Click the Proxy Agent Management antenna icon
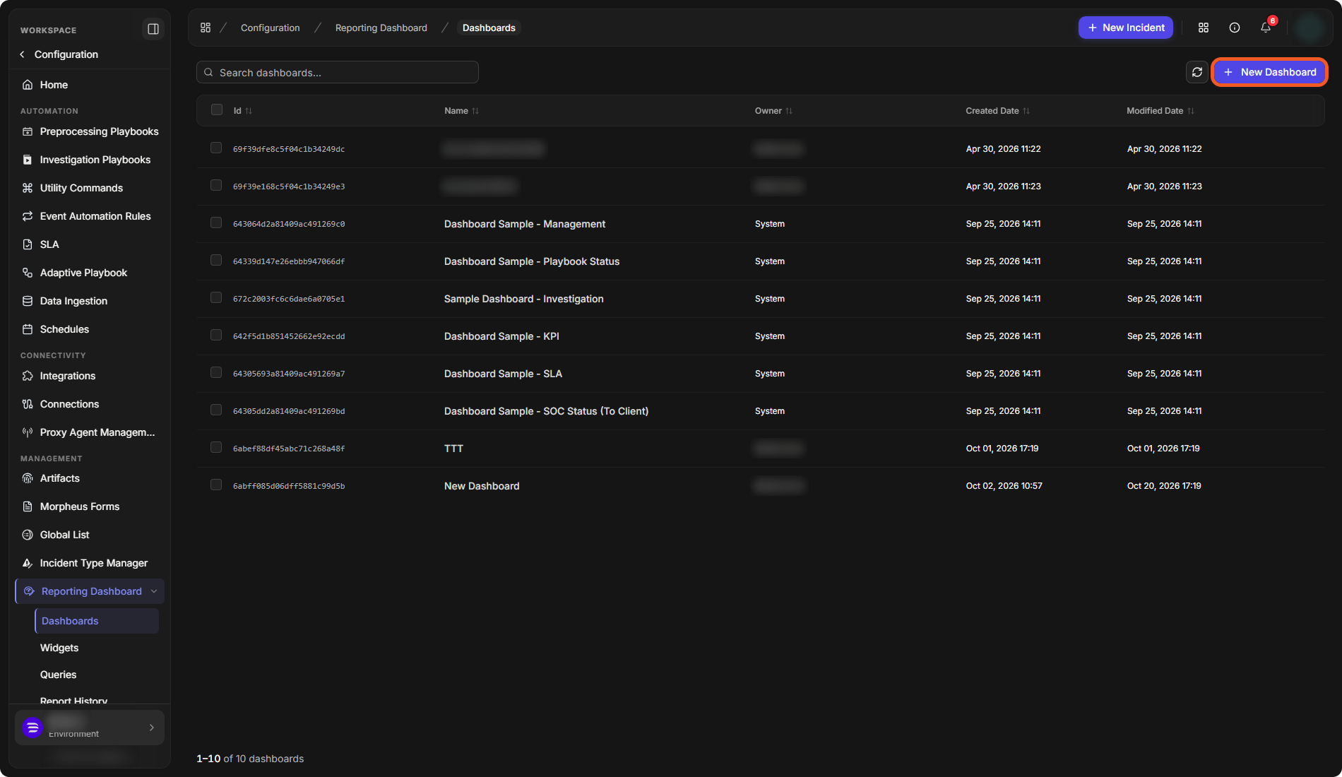The image size is (1342, 777). pos(28,432)
